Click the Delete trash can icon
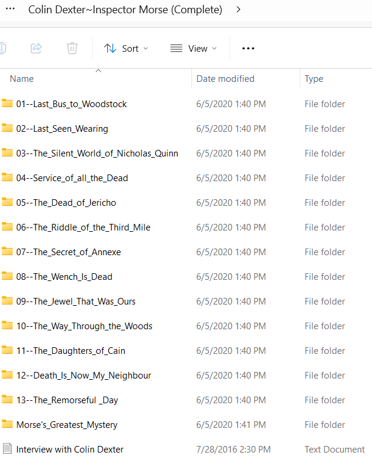Screen dimensions: 372x461 [x=72, y=48]
